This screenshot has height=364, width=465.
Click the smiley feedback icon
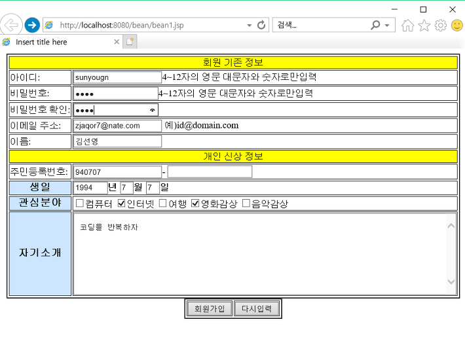[x=456, y=25]
